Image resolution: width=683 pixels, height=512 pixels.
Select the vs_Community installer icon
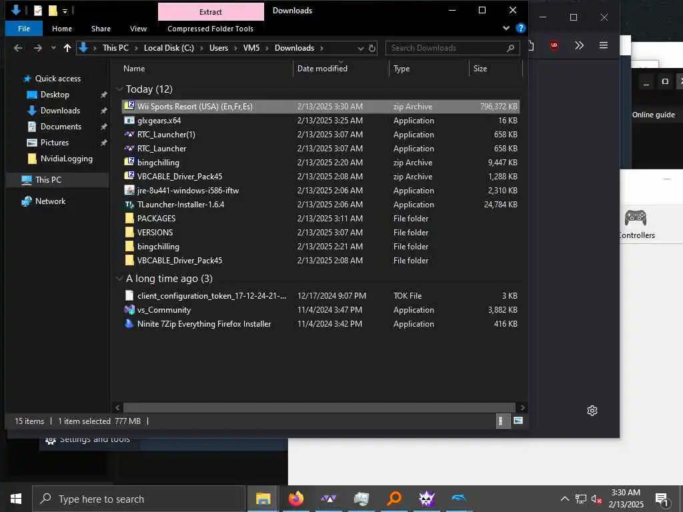click(129, 309)
